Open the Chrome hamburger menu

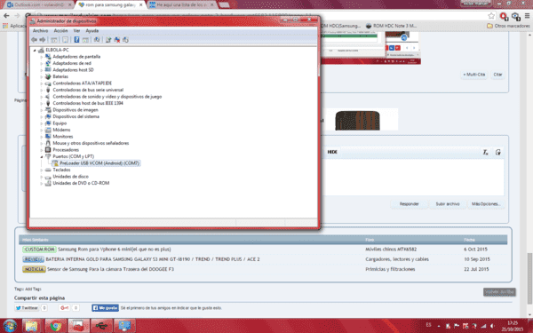[527, 16]
